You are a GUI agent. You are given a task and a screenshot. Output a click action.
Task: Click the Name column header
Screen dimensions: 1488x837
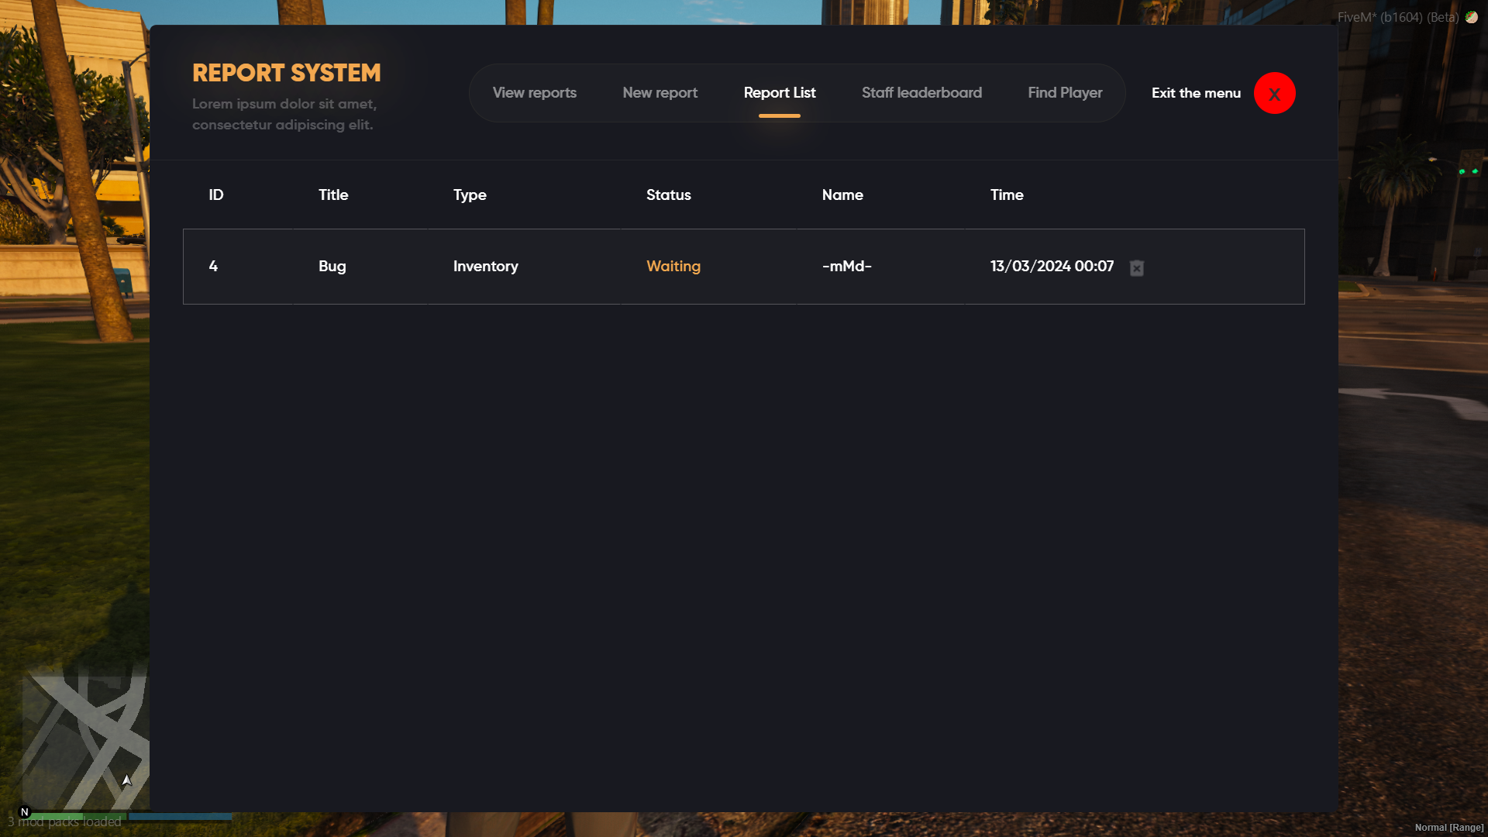[x=842, y=195]
